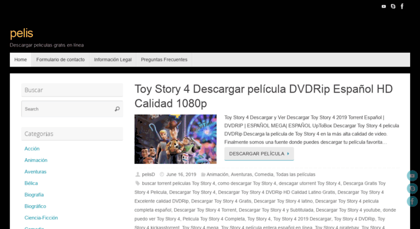This screenshot has height=229, width=420.
Task: Open tag Descargar Toy Story 4 Torrent
Action: [x=205, y=210]
